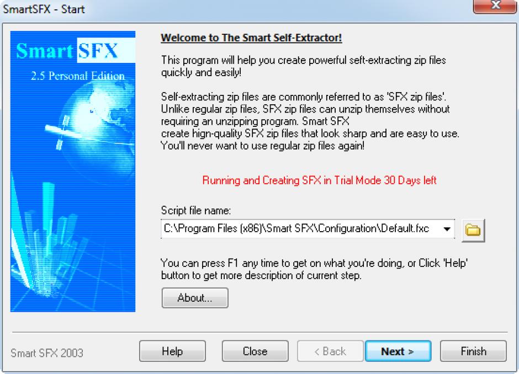Click the SmartSFX 2.5 Personal Edition banner image
The image size is (519, 374).
(73, 172)
